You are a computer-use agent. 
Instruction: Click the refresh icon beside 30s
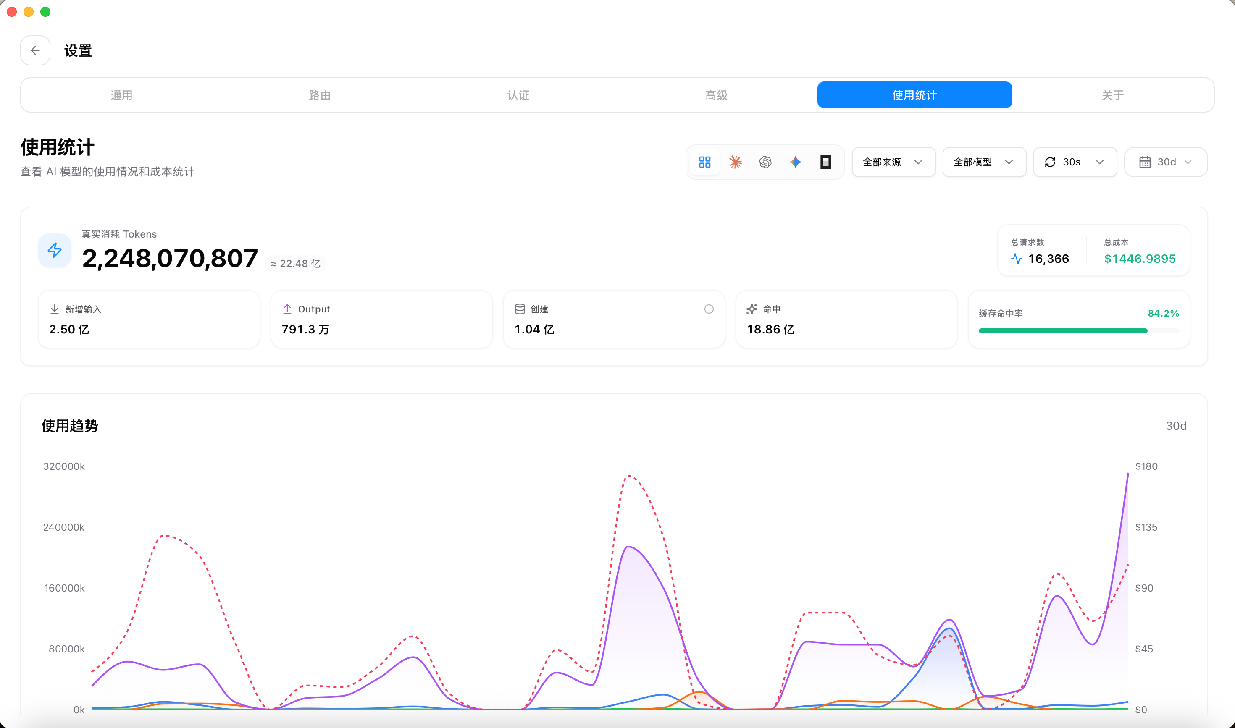pos(1050,162)
